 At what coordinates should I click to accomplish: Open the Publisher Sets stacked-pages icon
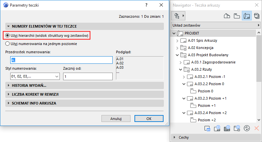(x=256, y=16)
